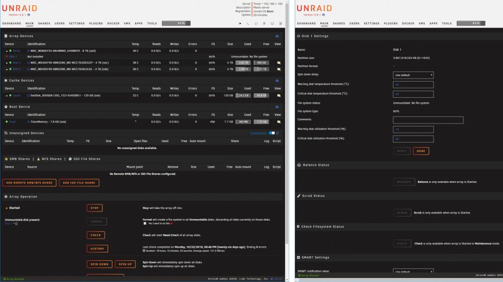Open the SMART notification value dropdown
Screen dimensions: 503x282
(x=413, y=271)
